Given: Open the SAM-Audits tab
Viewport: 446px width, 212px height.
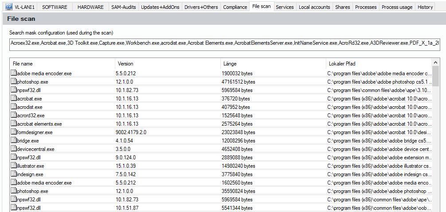Looking at the screenshot, I should point(123,7).
